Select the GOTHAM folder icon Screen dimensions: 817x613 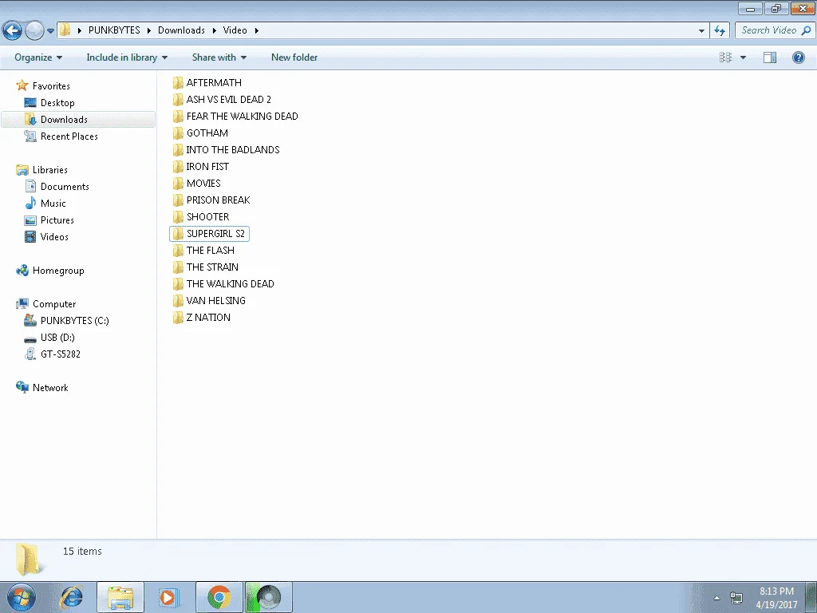(x=178, y=133)
